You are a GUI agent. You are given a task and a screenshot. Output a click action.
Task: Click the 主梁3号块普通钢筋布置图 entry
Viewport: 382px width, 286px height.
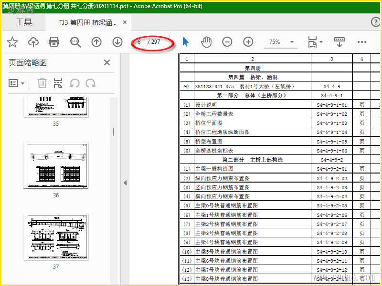[226, 233]
